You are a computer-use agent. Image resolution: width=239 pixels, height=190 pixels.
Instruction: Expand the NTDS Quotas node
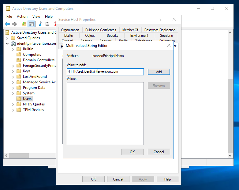[x=13, y=104]
